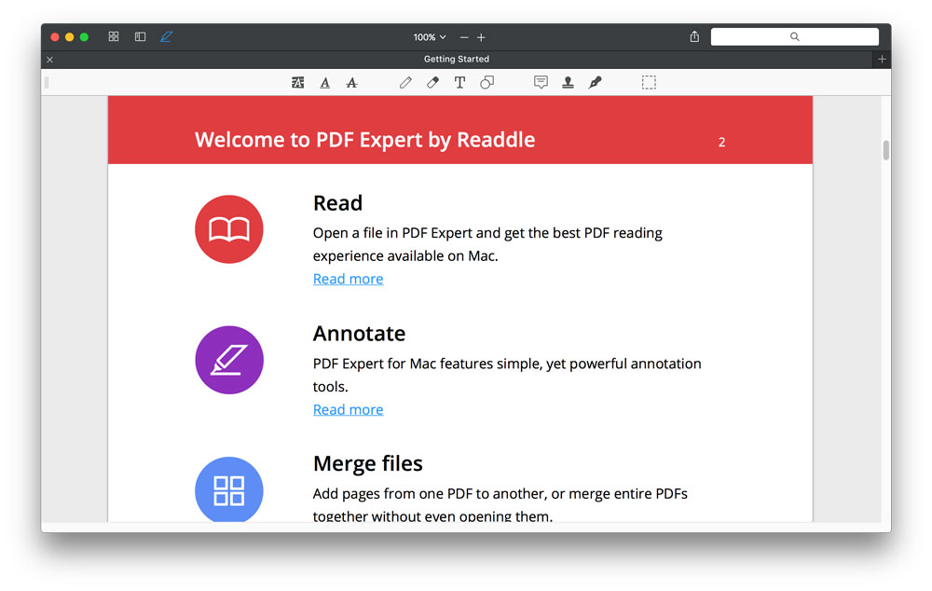Screen dimensions: 932x591
Task: Click page number 2 in header
Action: point(721,142)
